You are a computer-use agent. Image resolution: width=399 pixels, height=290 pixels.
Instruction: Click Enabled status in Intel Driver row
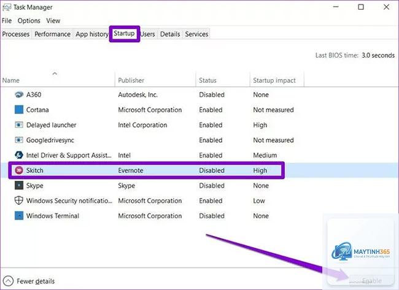(211, 155)
